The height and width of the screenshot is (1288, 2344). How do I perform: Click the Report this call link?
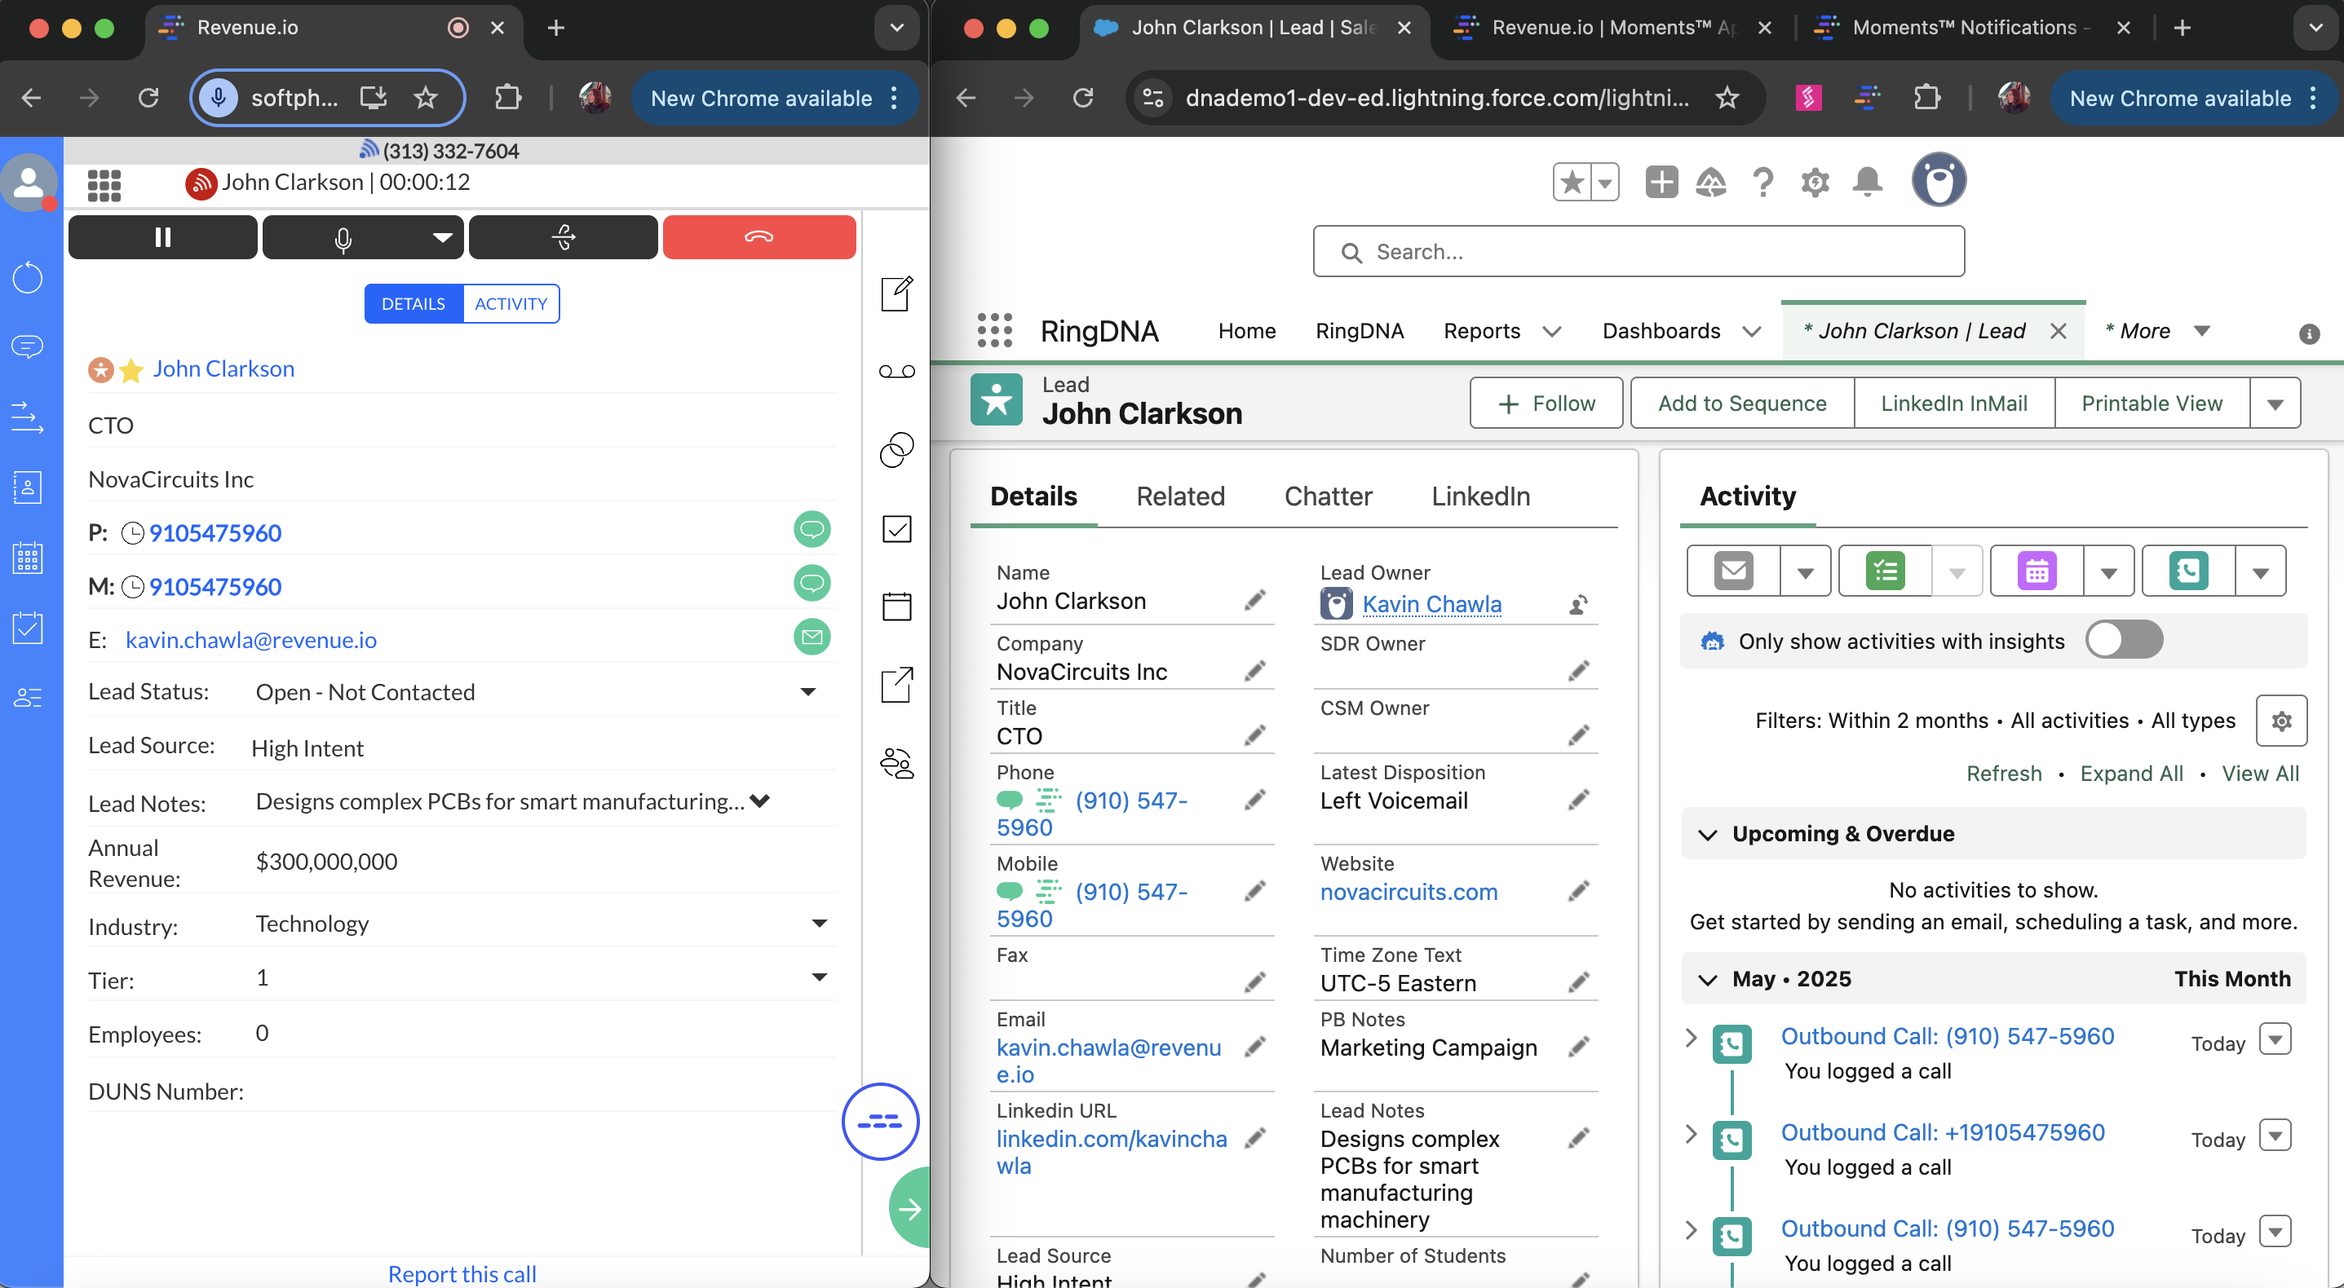click(x=462, y=1273)
